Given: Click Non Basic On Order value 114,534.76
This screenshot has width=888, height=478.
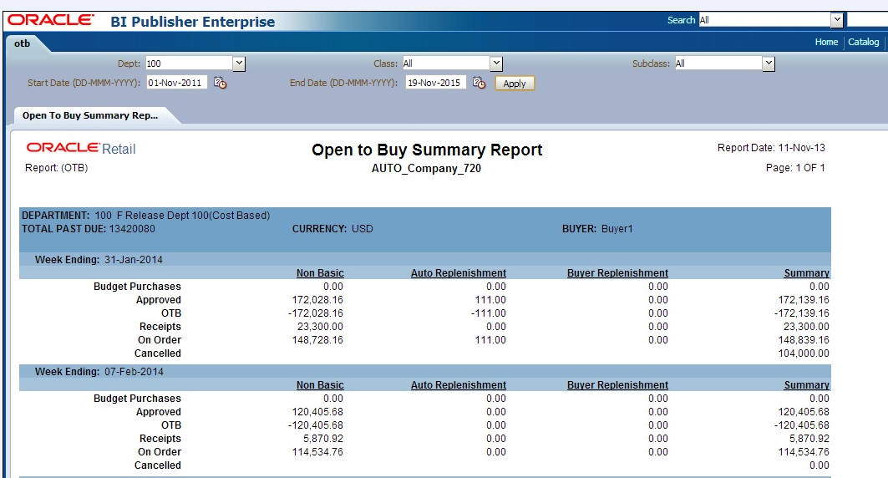Looking at the screenshot, I should [x=317, y=452].
